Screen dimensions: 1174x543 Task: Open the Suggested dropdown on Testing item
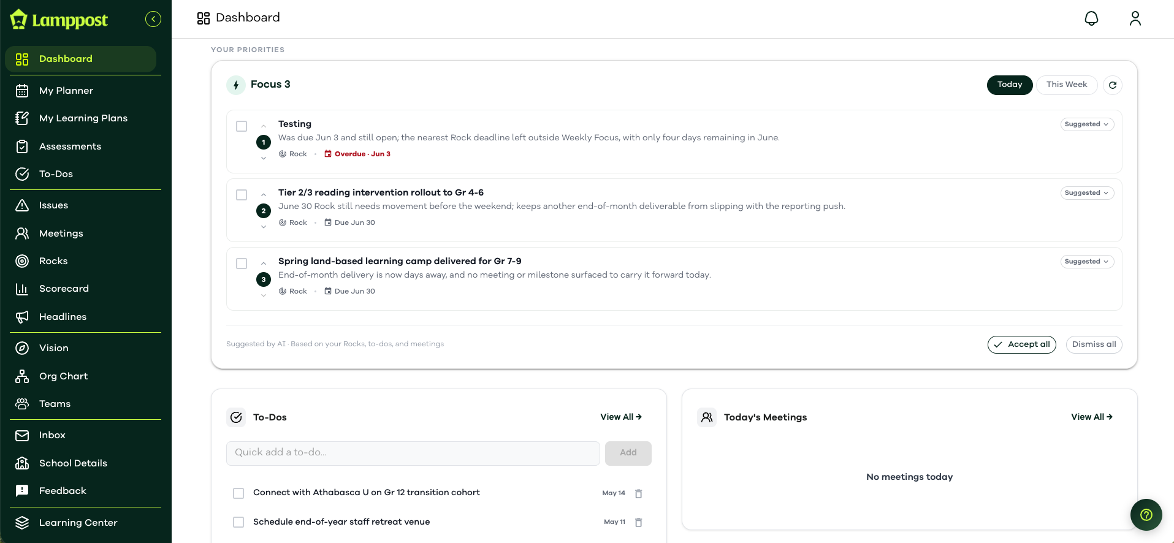click(1087, 124)
